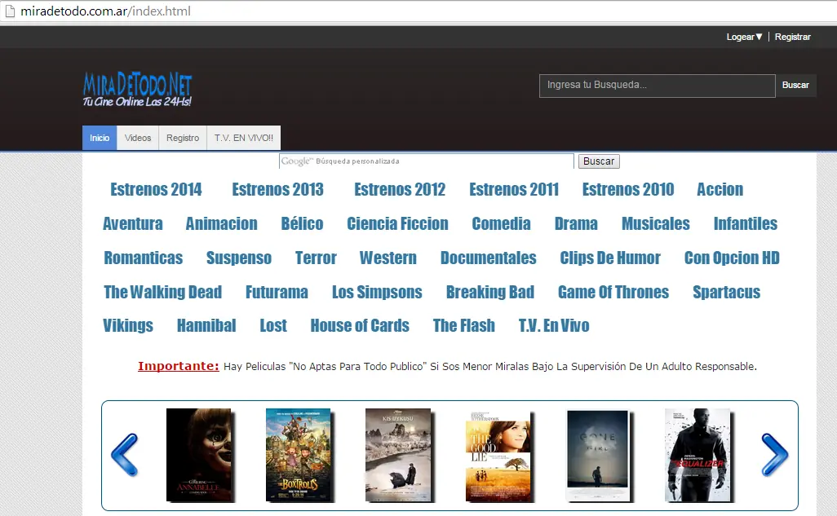Open the Con Opcion HD link

[732, 258]
